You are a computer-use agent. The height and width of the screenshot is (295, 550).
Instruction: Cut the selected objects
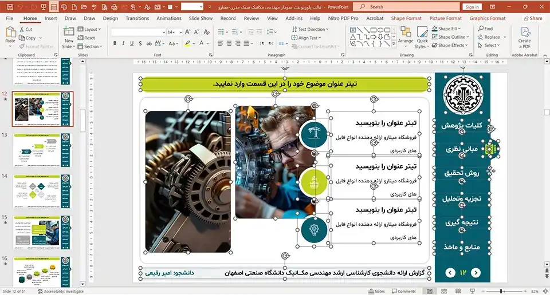[26, 29]
